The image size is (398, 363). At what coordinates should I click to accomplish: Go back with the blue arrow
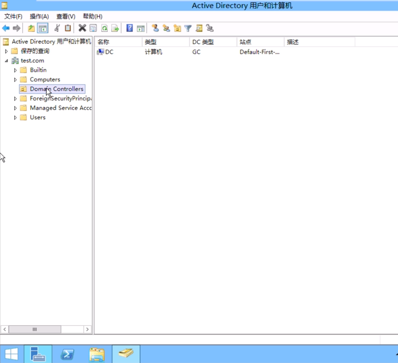point(6,28)
